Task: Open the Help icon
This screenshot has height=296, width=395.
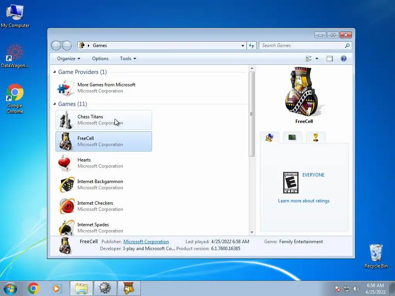Action: (344, 59)
